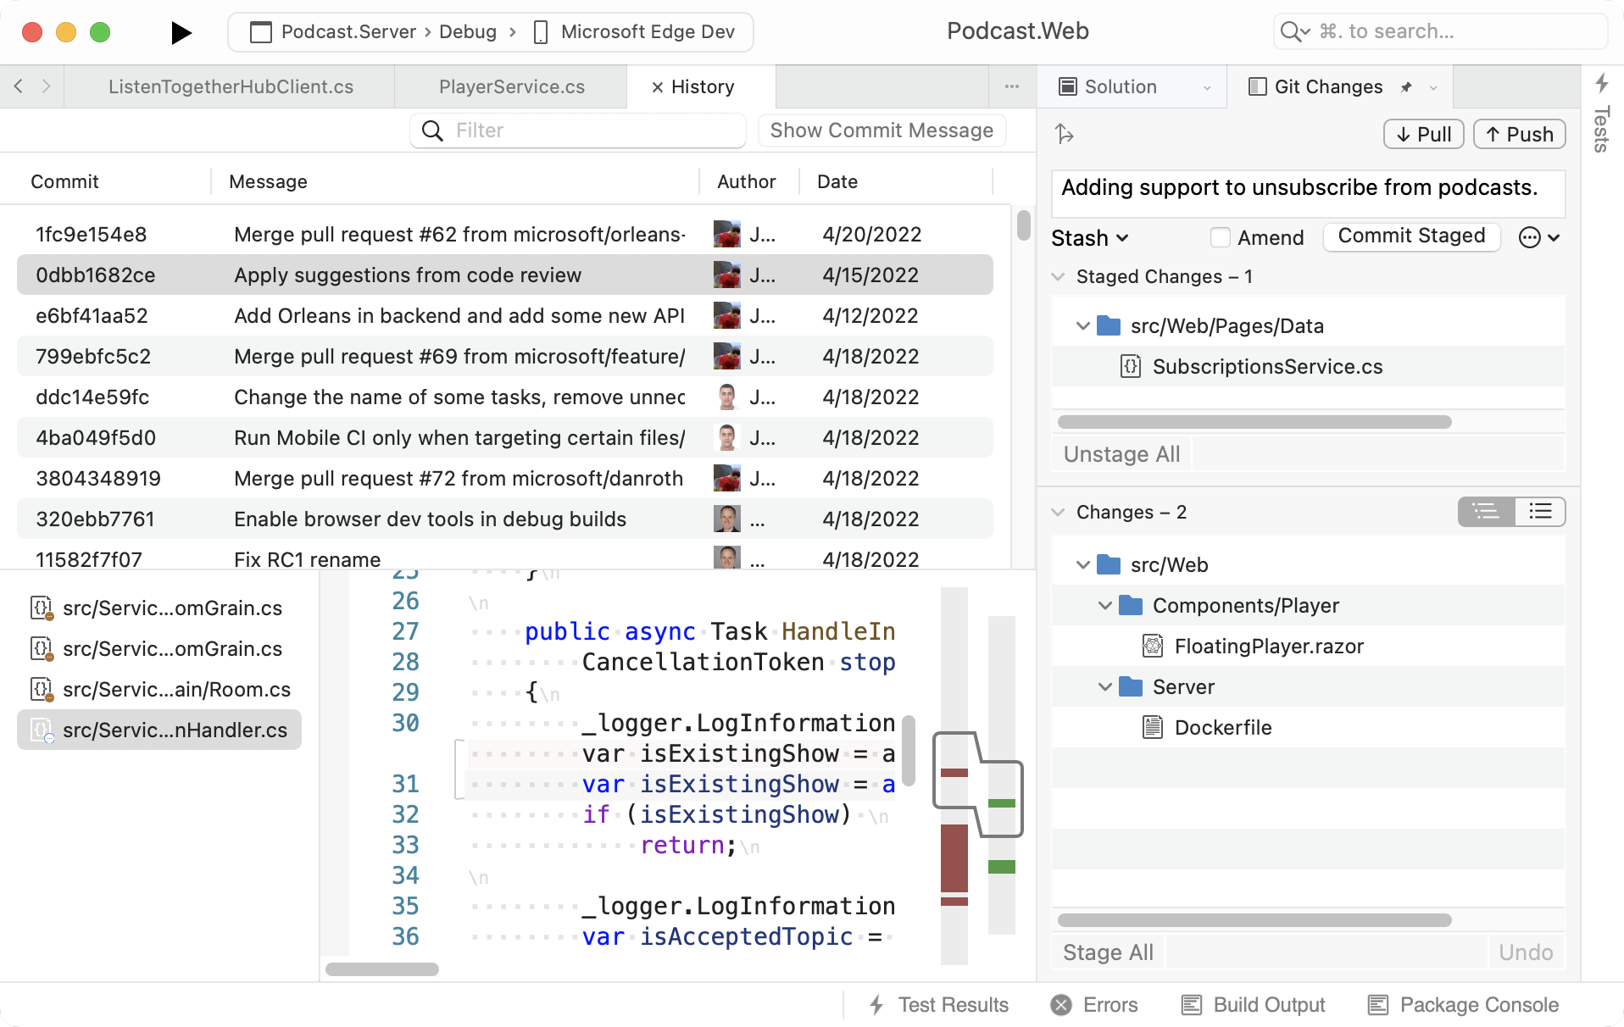Image resolution: width=1624 pixels, height=1027 pixels.
Task: Close the History tab
Action: 657,87
